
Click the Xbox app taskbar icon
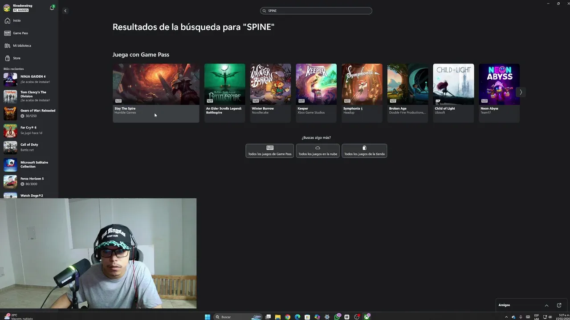pos(367,317)
